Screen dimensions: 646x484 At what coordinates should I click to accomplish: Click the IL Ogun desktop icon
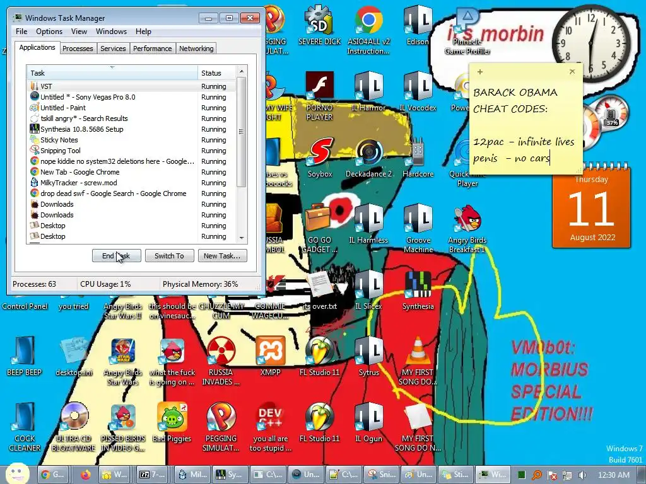coord(368,423)
